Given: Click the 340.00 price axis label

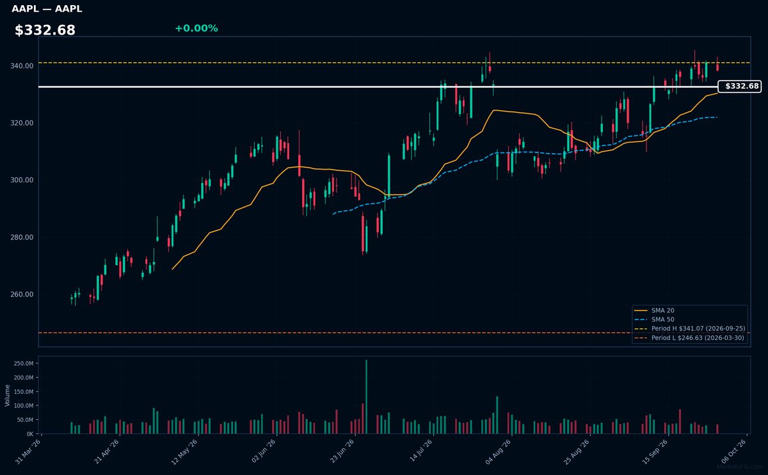Looking at the screenshot, I should click(22, 66).
